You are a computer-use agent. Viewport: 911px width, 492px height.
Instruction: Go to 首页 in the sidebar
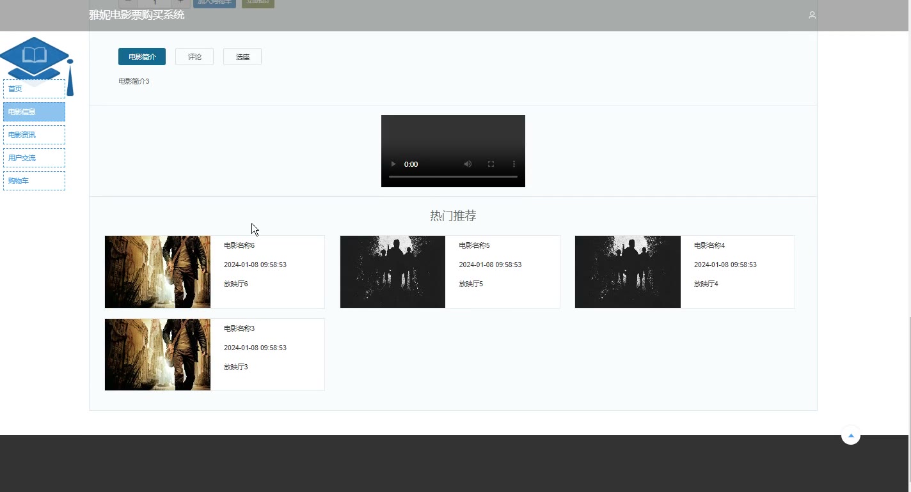pyautogui.click(x=34, y=89)
